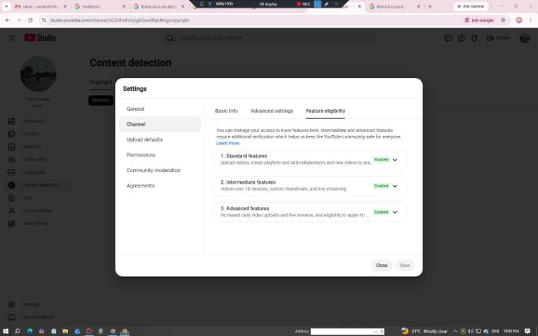The width and height of the screenshot is (538, 336).
Task: Open the Chrome profile avatar icon
Action: [518, 20]
